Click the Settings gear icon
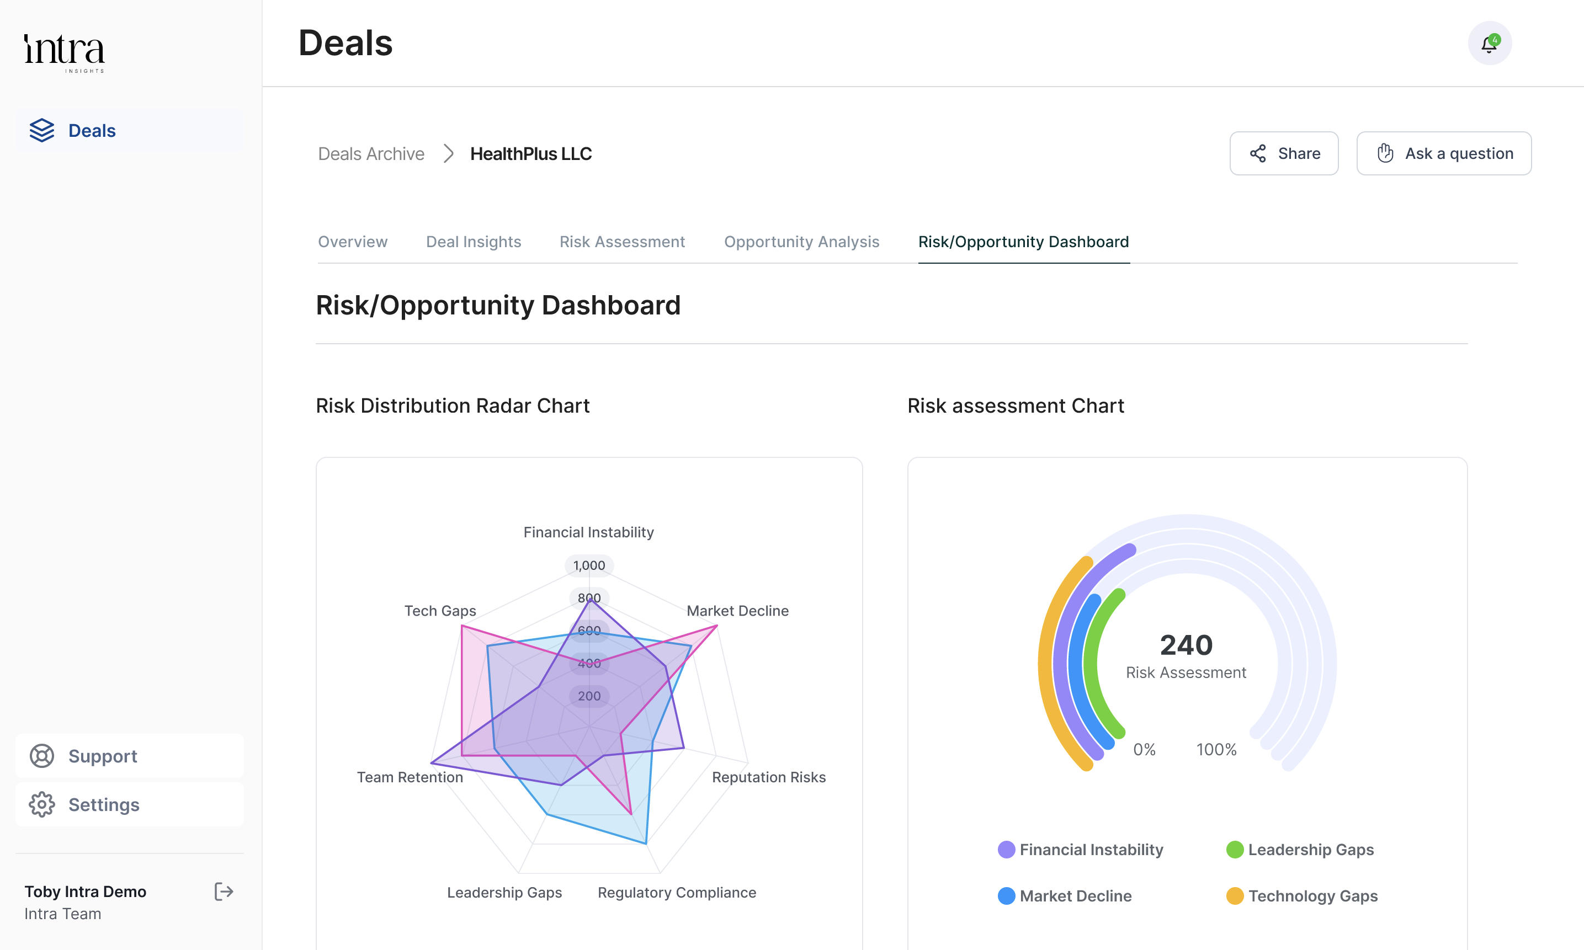The image size is (1584, 950). pos(42,805)
